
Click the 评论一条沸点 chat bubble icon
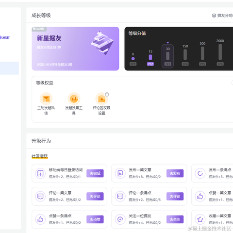120,197
